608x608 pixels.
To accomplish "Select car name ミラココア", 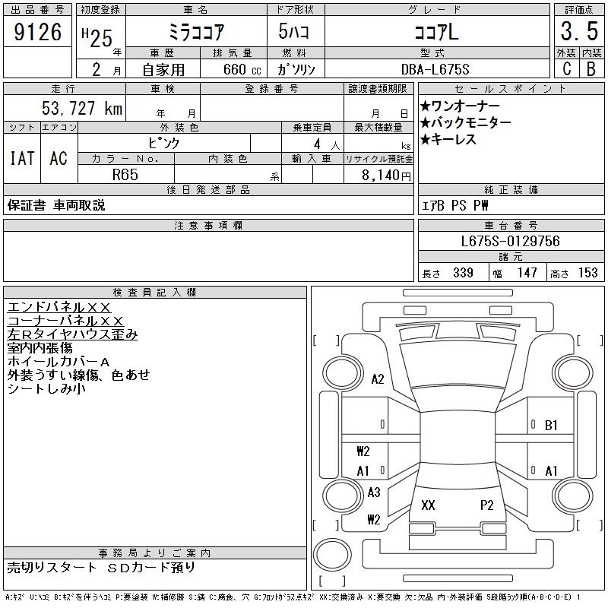I will click(195, 33).
